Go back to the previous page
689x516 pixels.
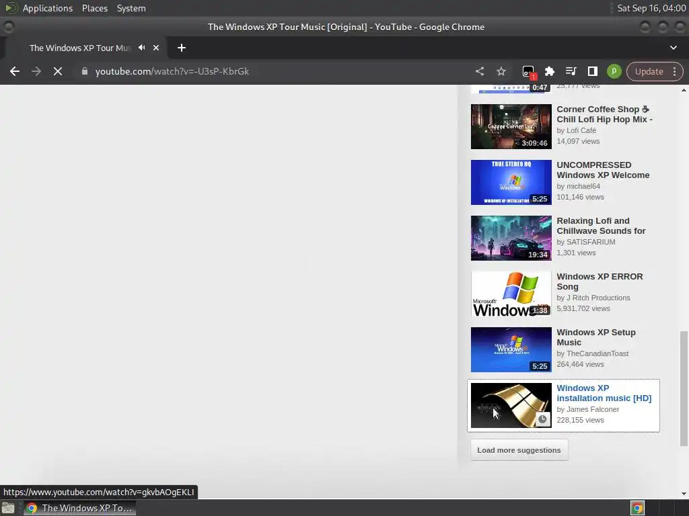[x=15, y=71]
